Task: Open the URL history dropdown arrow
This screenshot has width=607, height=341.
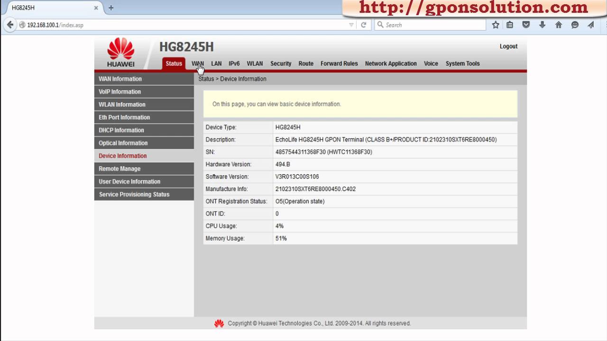Action: (351, 25)
